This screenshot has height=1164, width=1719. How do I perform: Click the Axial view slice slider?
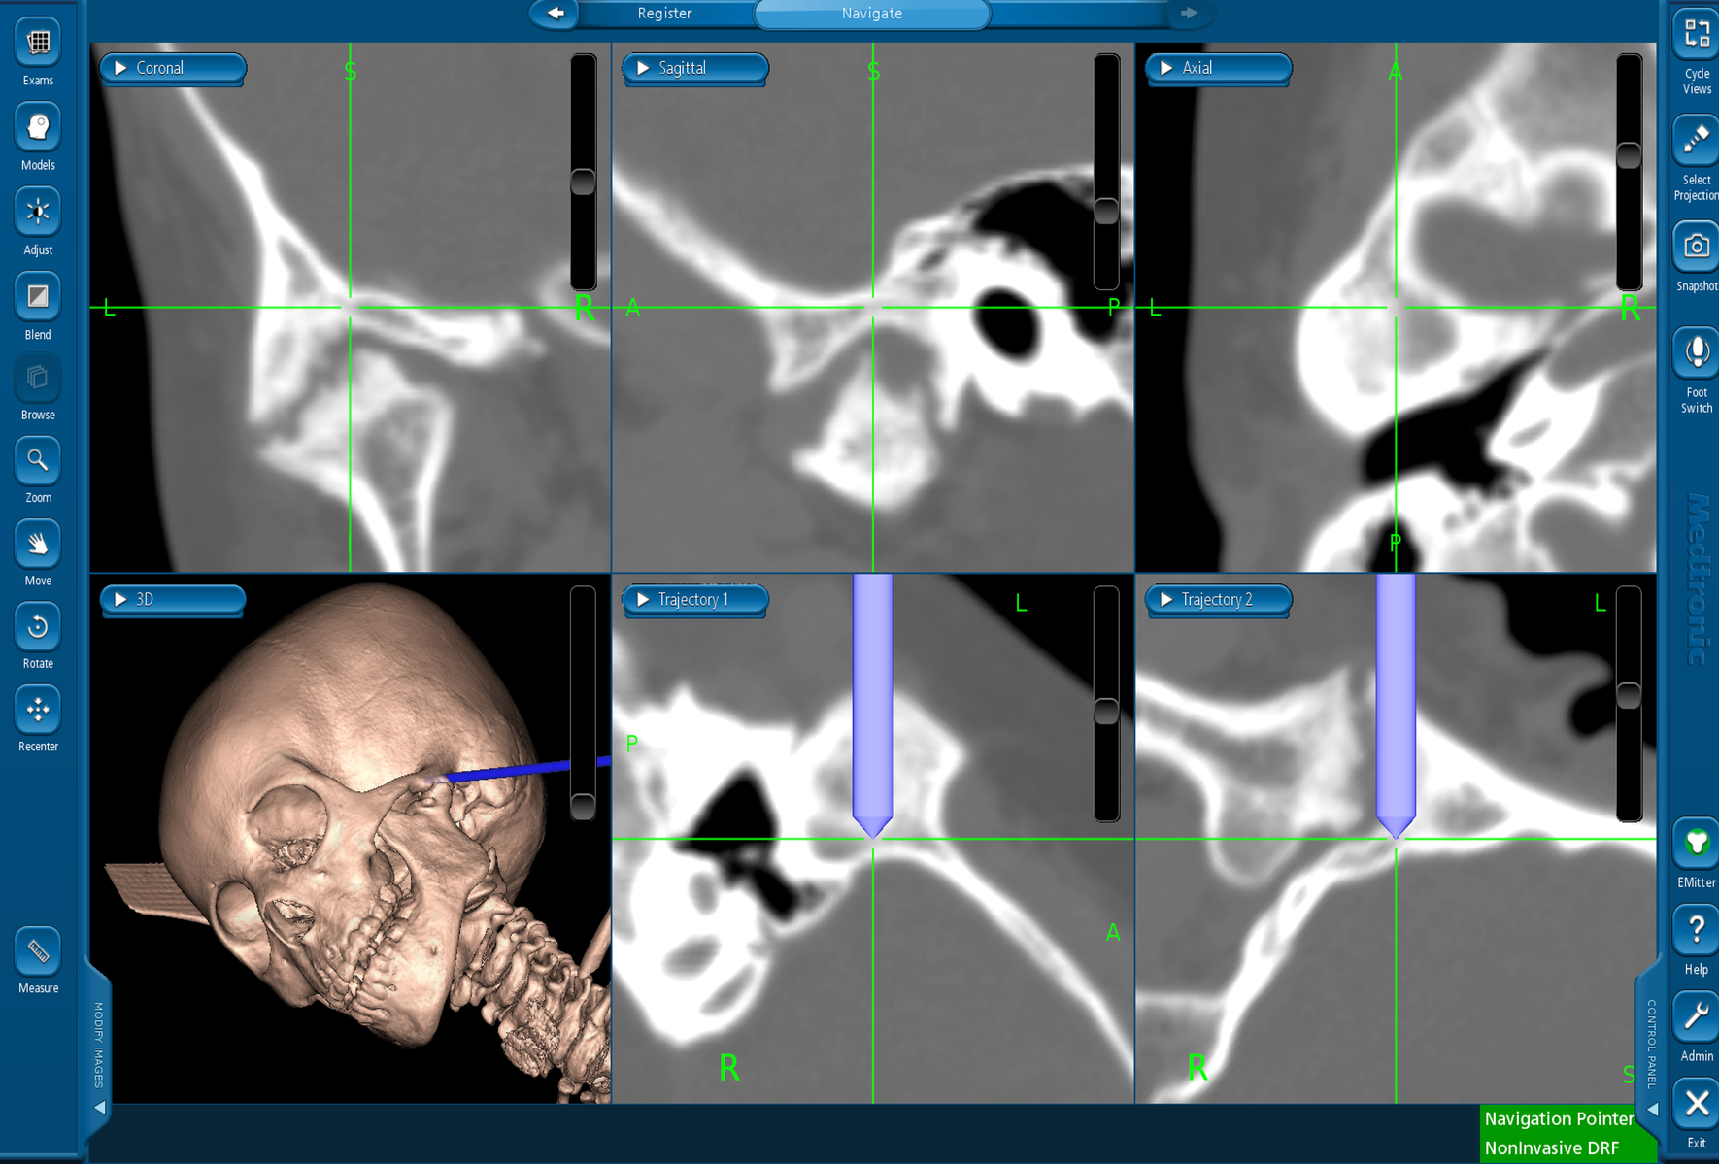pos(1629,155)
